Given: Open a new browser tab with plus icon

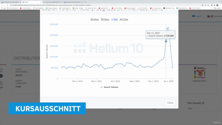Looking at the screenshot, I should coord(86,2).
